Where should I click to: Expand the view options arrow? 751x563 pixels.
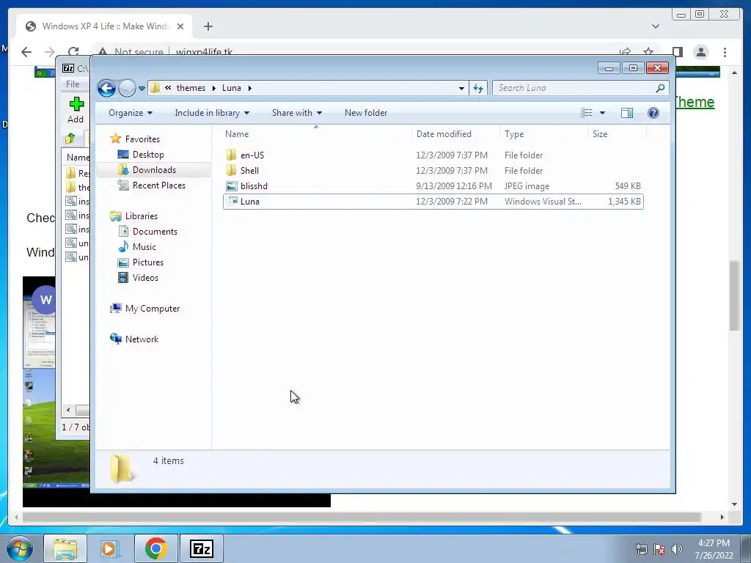[603, 113]
